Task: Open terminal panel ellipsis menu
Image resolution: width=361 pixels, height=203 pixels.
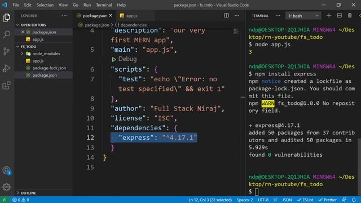Action: (x=278, y=16)
